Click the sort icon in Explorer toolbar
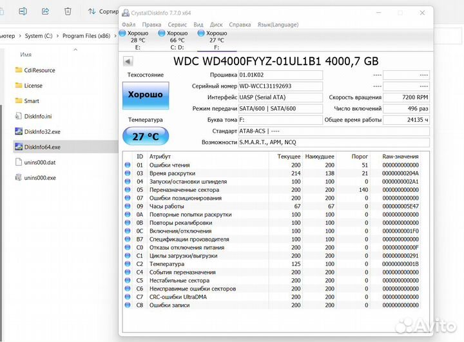Viewport: 464px width, 342px height. coord(92,11)
